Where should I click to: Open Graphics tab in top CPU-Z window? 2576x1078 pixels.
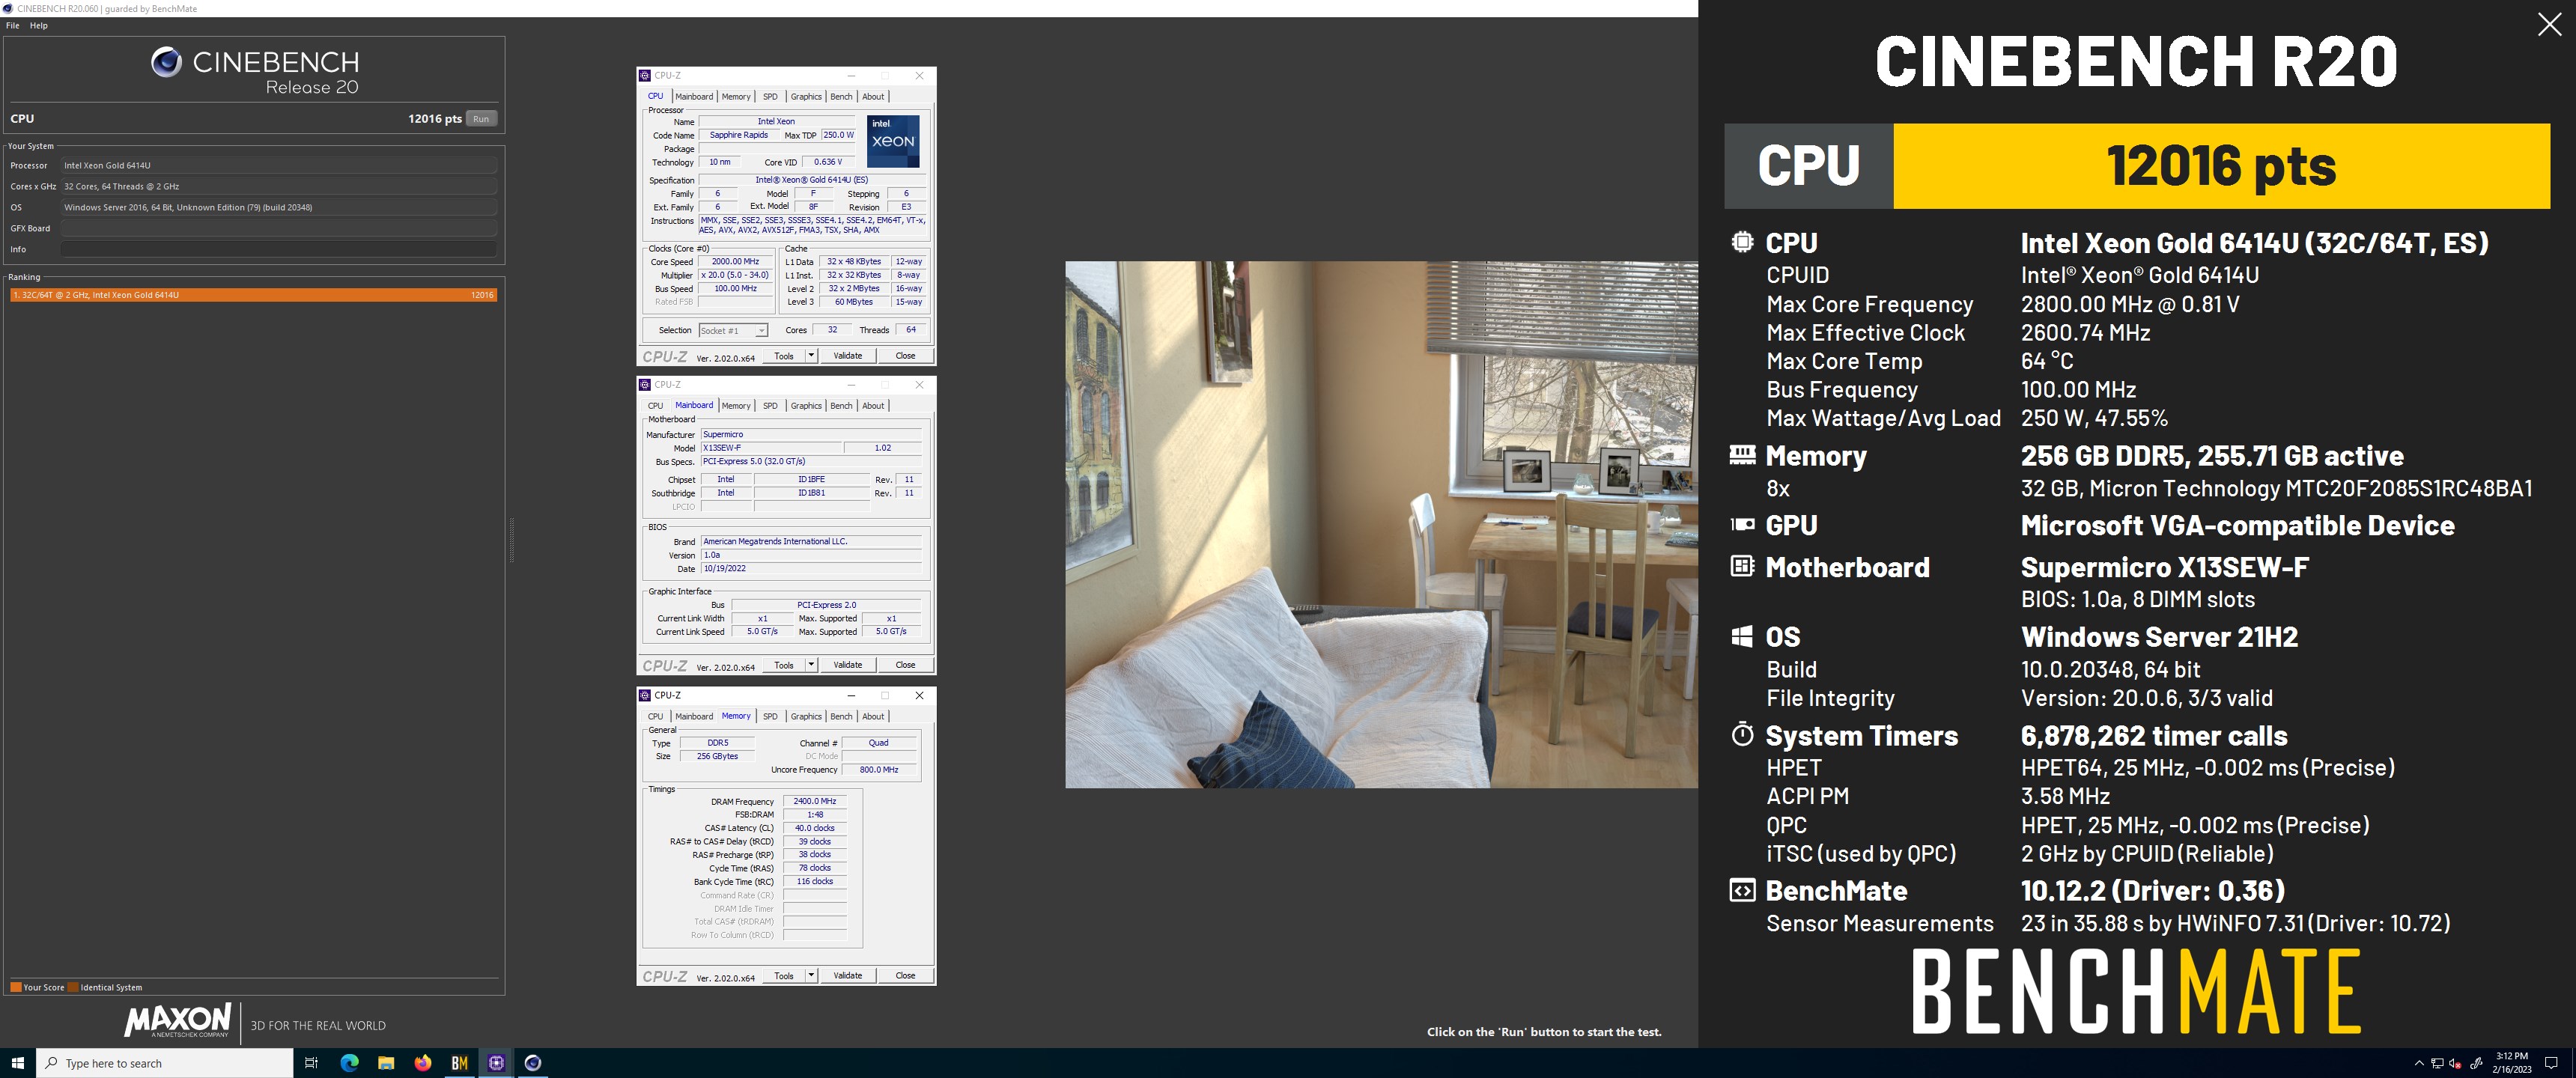pos(806,97)
